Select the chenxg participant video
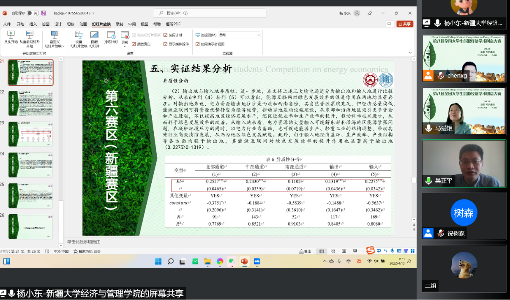 464,58
